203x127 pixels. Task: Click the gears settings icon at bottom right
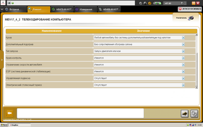[194, 113]
